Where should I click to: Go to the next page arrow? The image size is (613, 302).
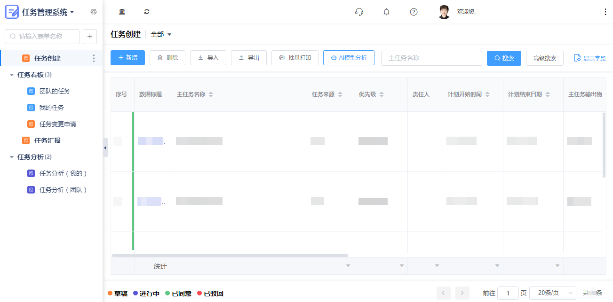[462, 293]
